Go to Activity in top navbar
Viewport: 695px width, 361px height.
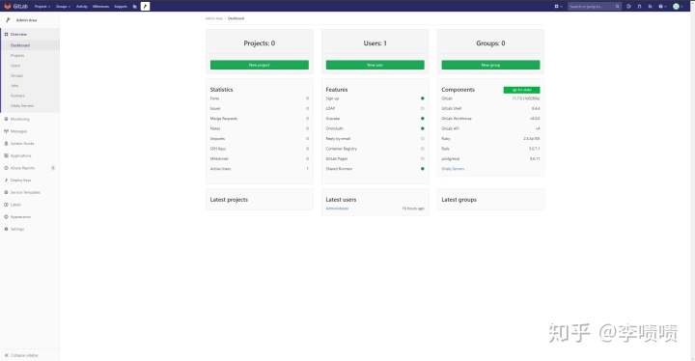[81, 7]
